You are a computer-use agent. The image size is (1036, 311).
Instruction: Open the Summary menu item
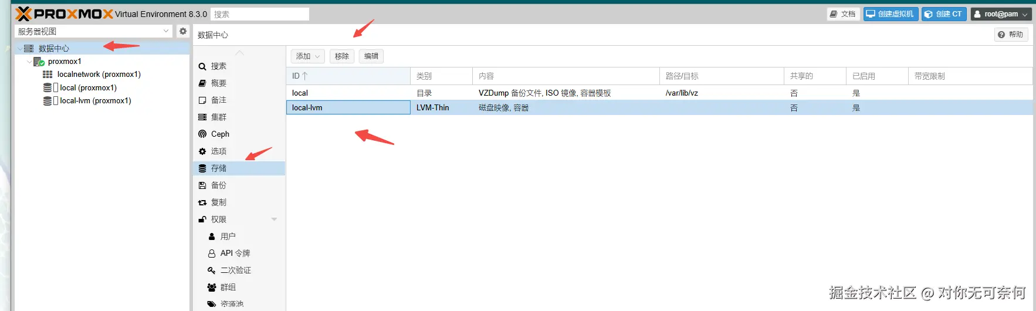239,83
